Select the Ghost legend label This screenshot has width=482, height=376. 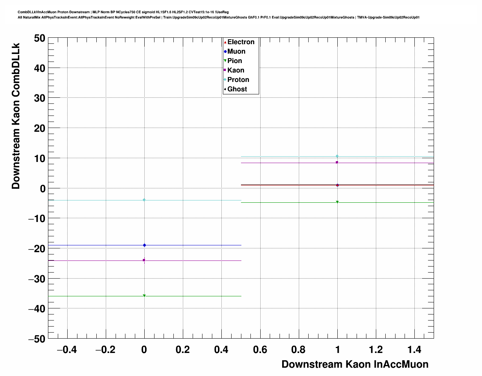tap(237, 89)
